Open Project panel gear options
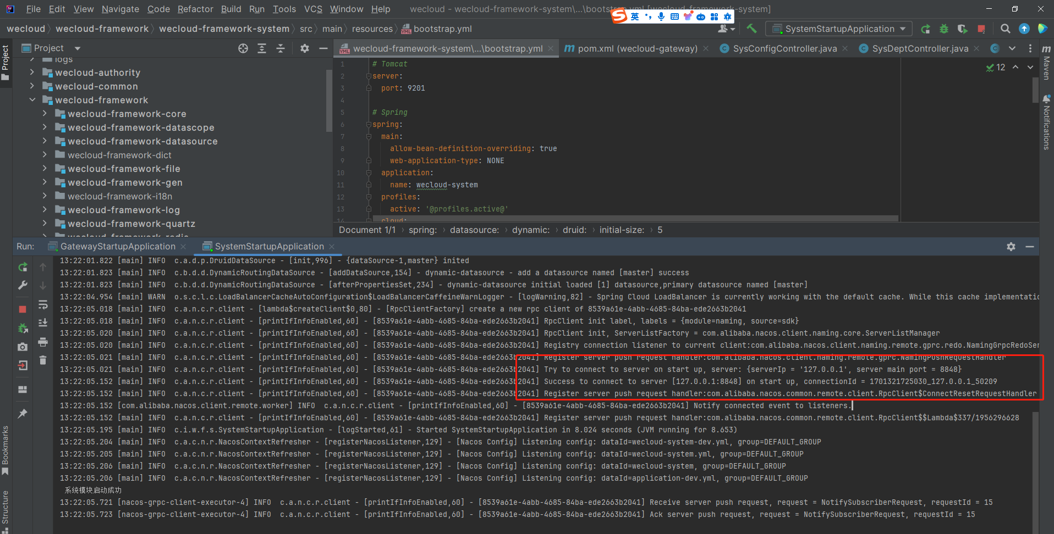1054x534 pixels. [305, 48]
